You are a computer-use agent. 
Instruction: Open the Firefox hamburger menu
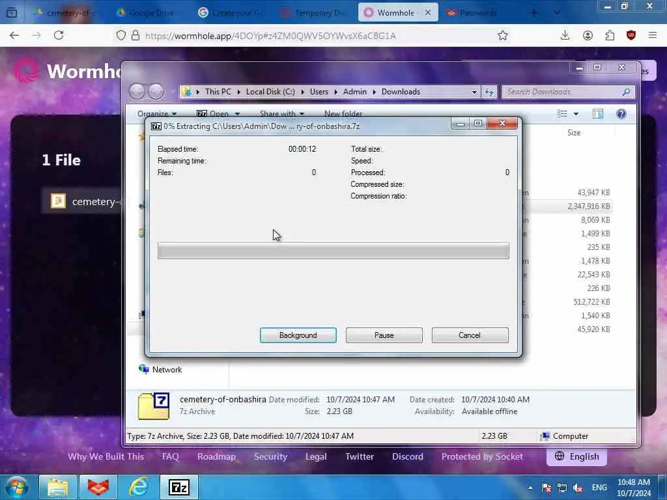click(x=653, y=35)
